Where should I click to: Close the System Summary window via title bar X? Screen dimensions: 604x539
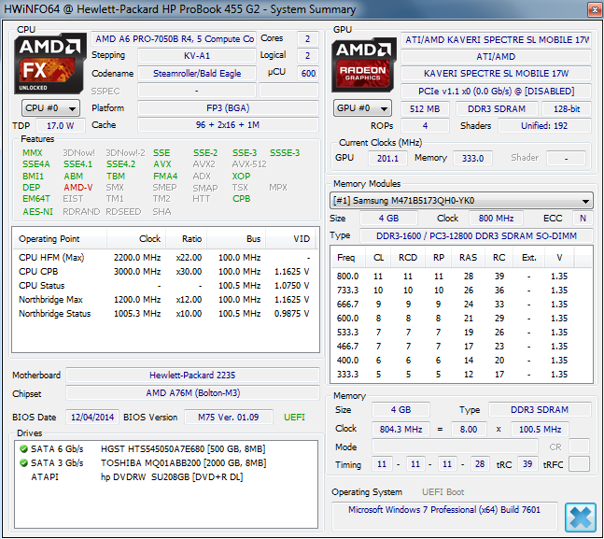(x=595, y=9)
